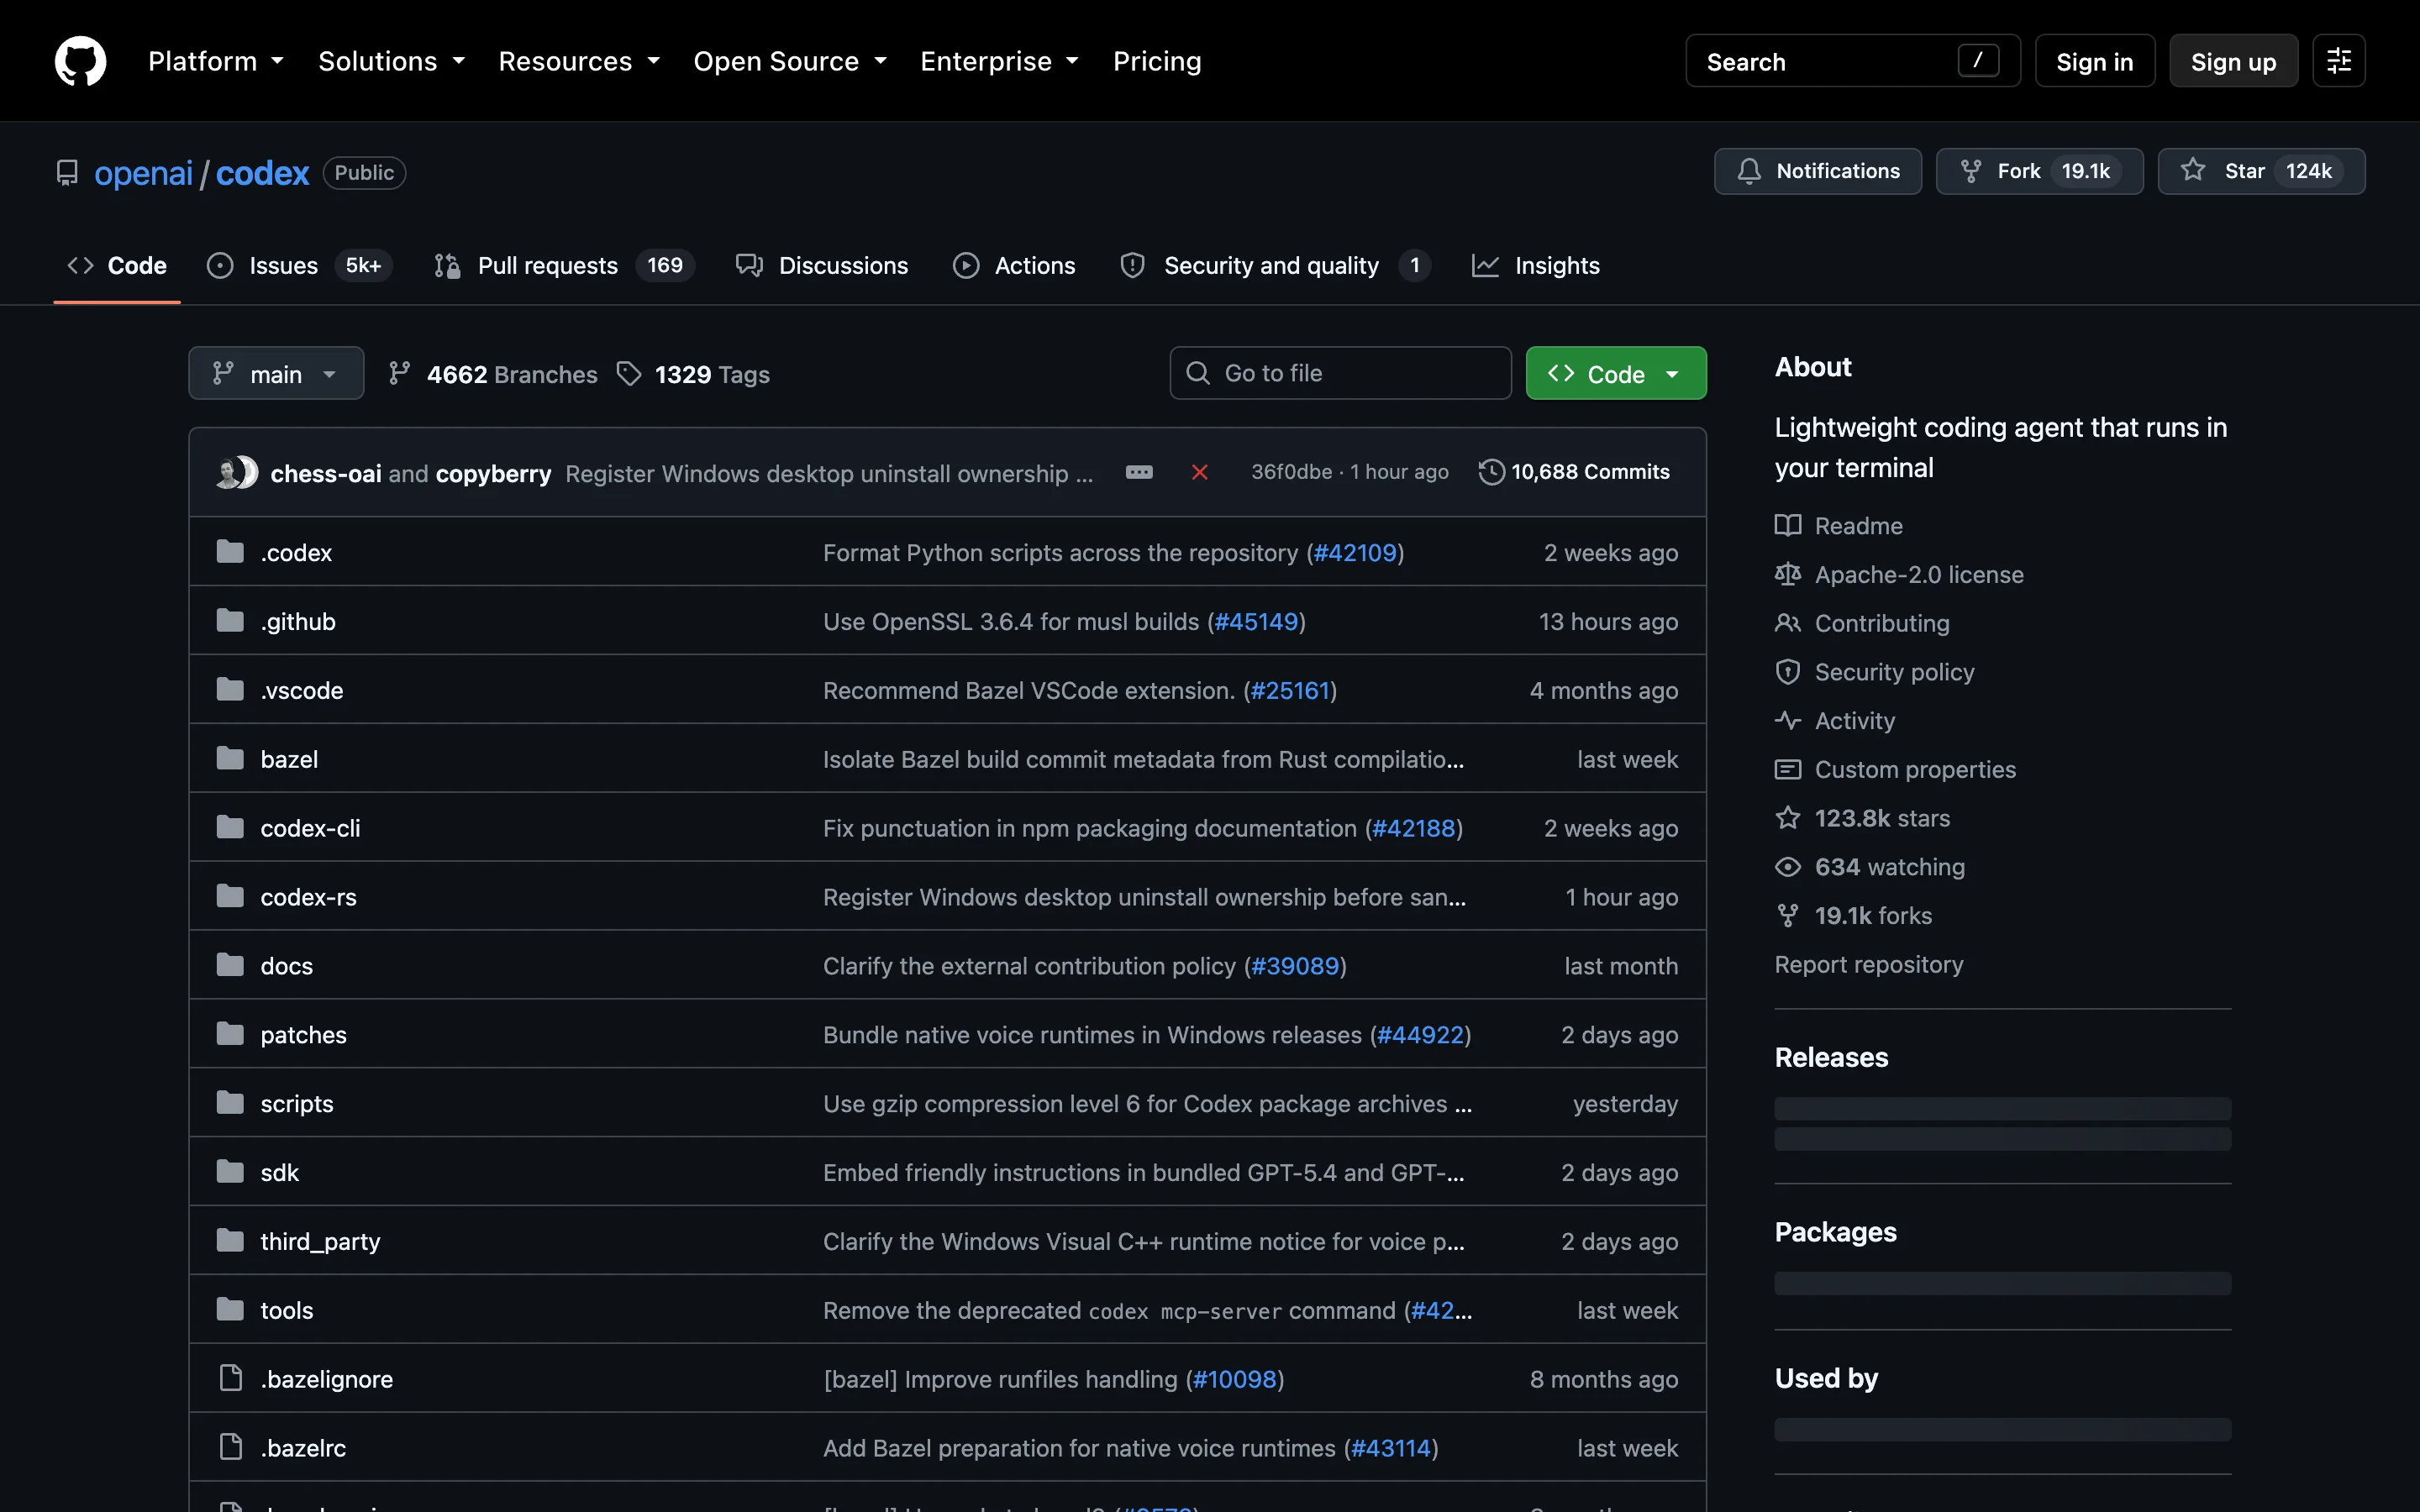2420x1512 pixels.
Task: Expand the Enterprise menu
Action: click(x=999, y=61)
